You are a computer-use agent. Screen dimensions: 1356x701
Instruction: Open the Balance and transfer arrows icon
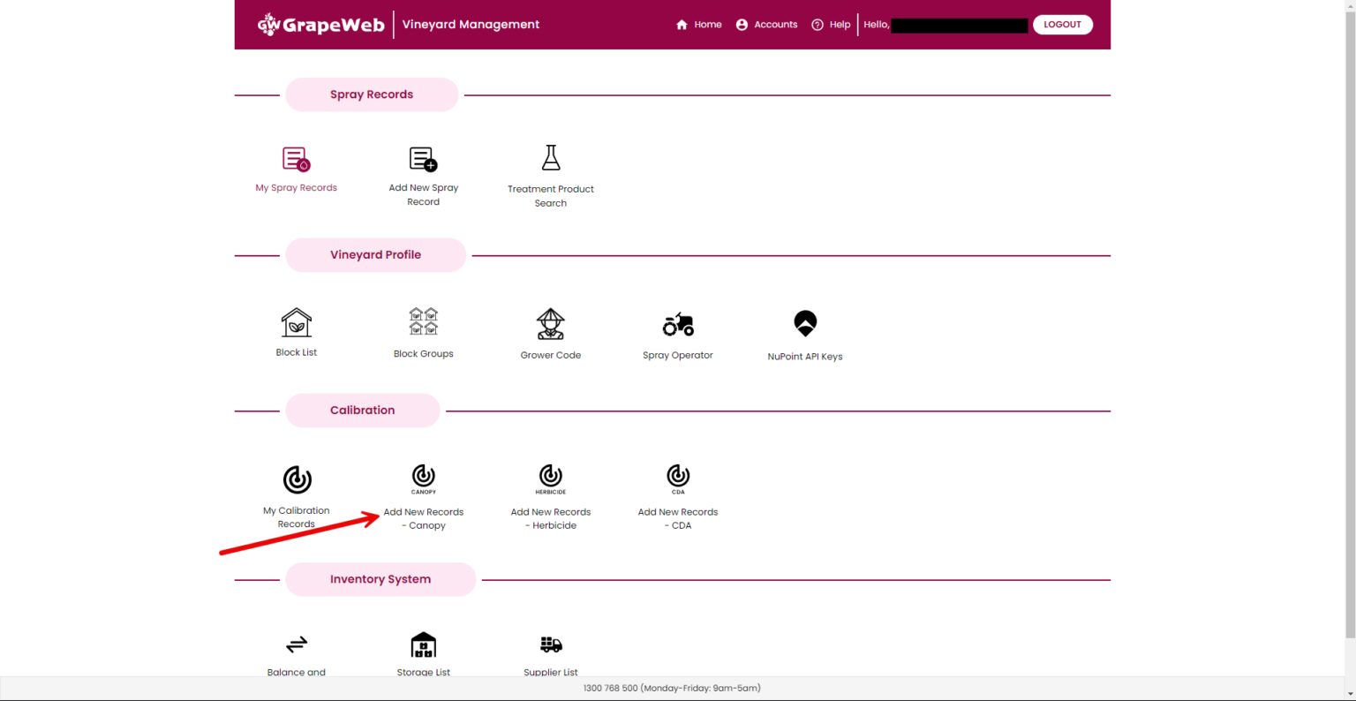tap(297, 644)
